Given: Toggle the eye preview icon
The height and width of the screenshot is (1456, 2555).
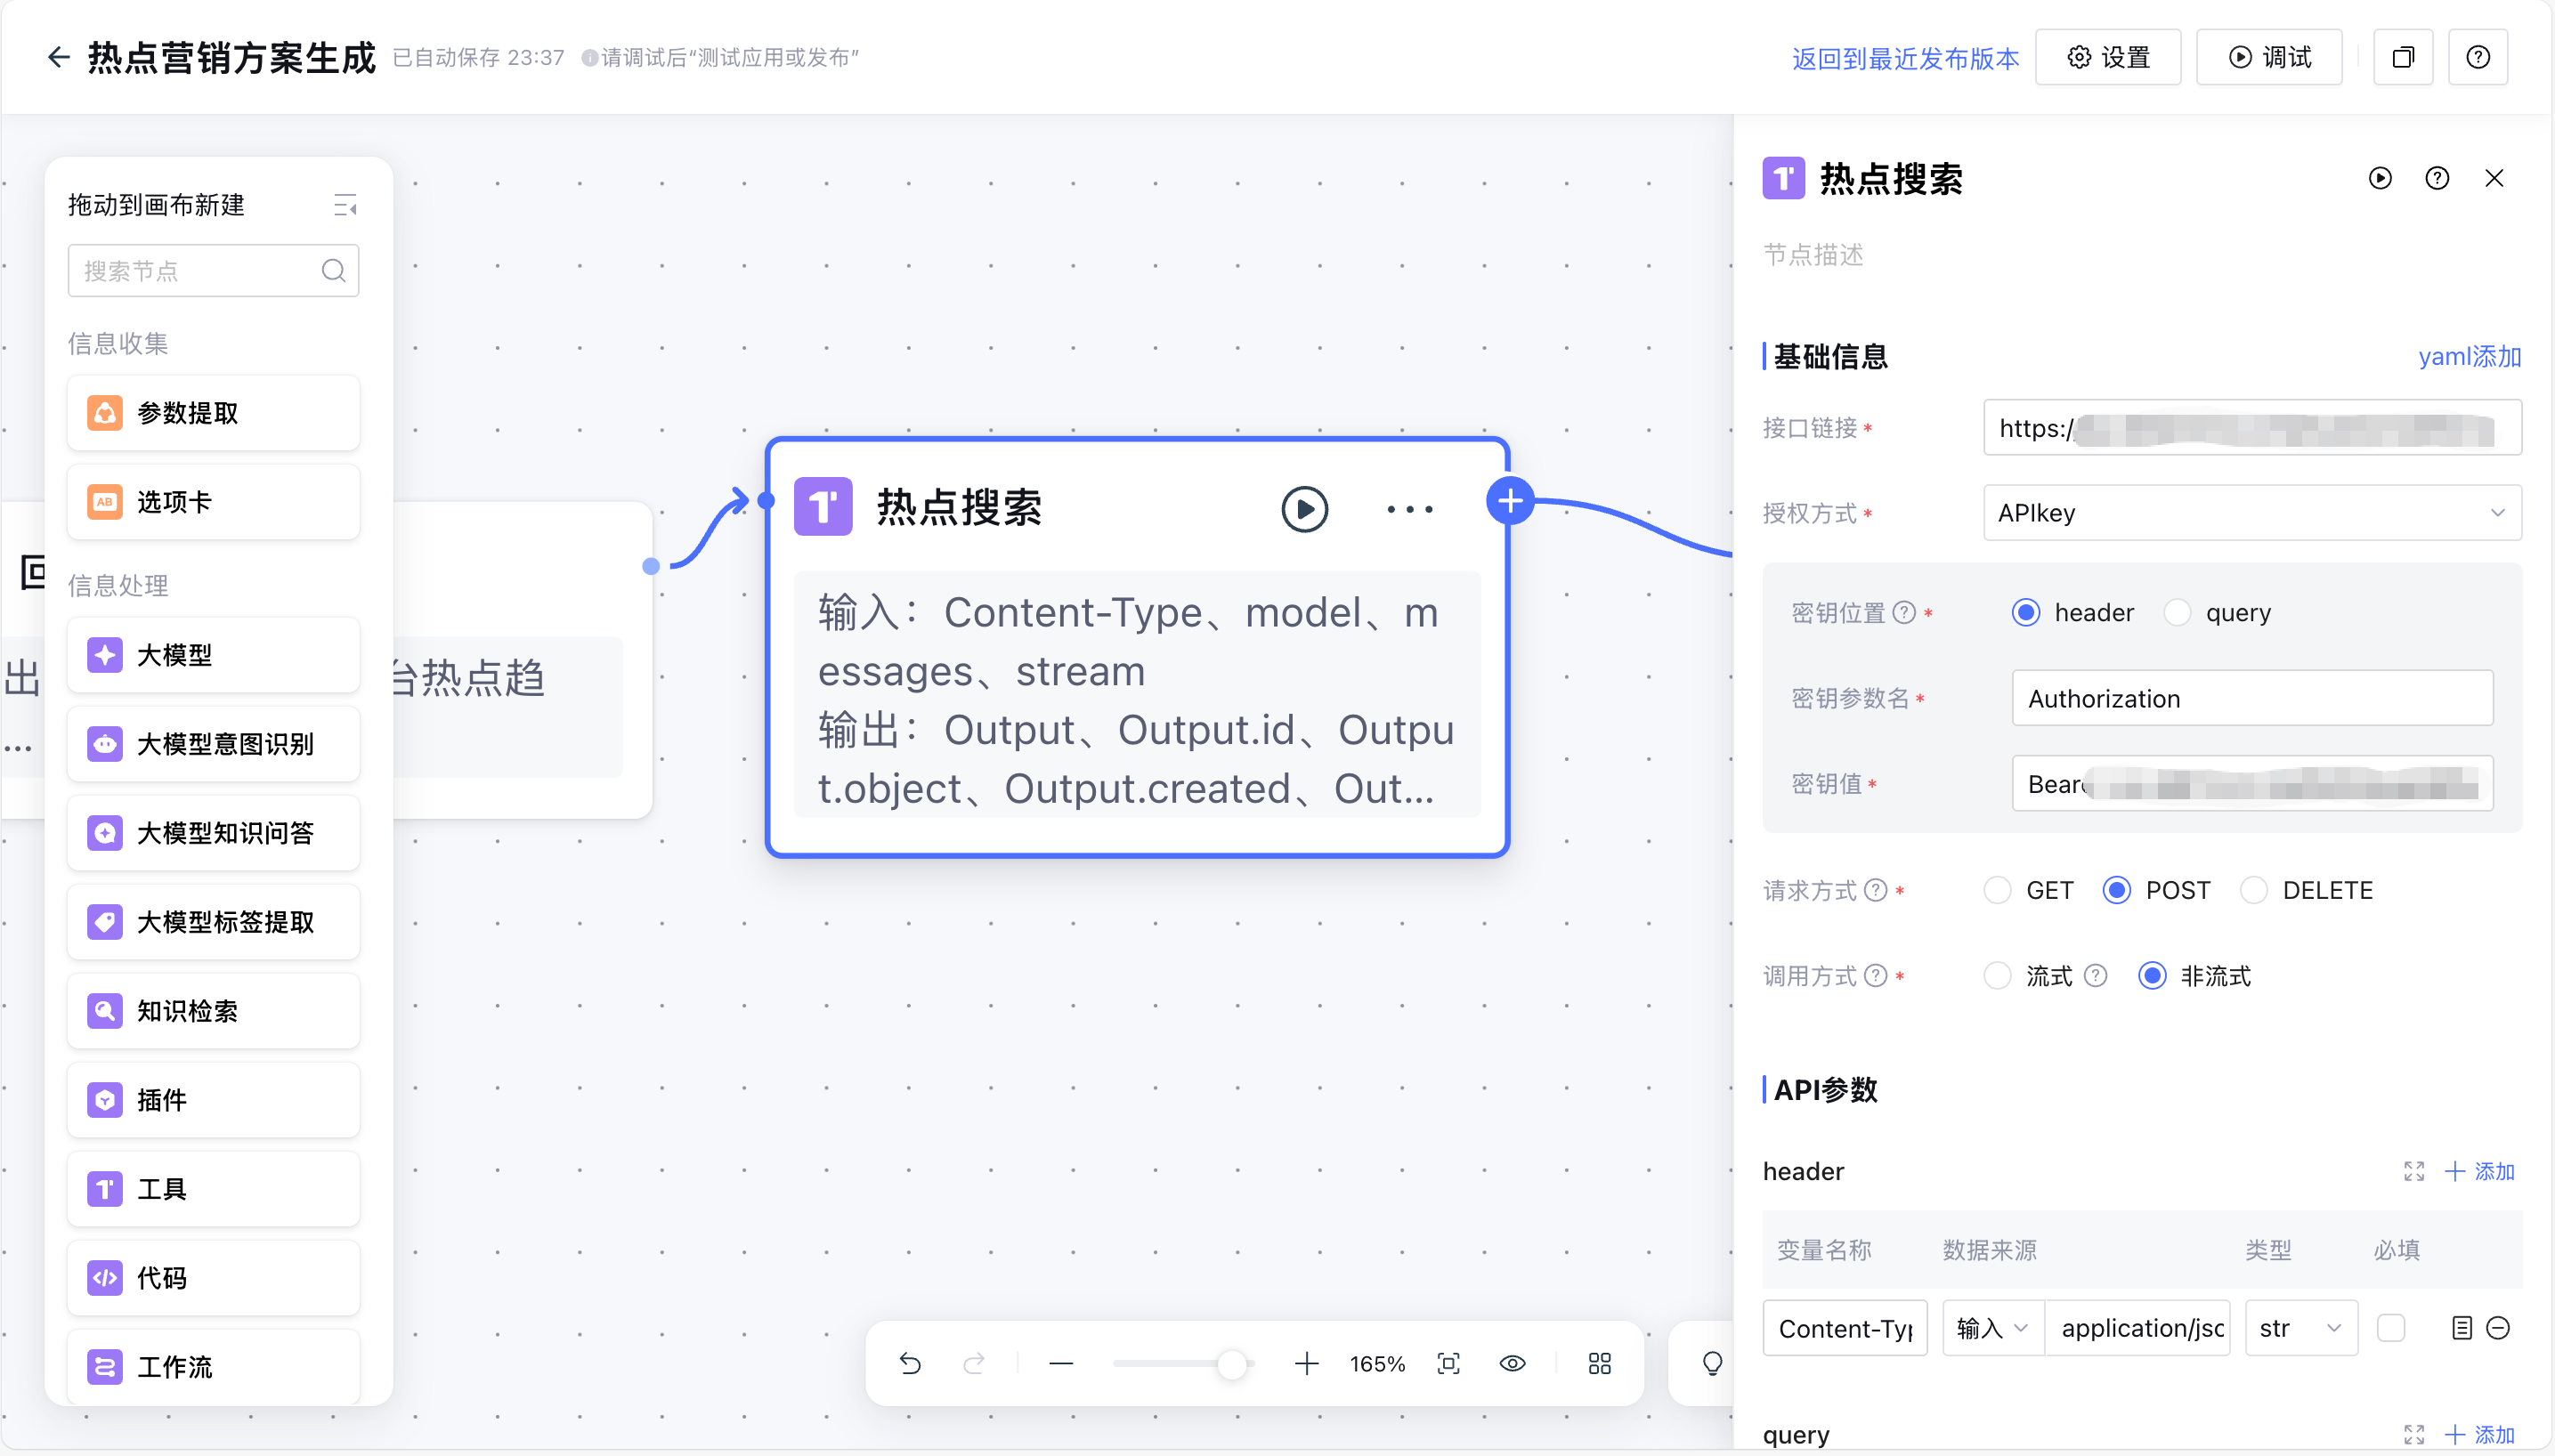Looking at the screenshot, I should (x=1512, y=1363).
